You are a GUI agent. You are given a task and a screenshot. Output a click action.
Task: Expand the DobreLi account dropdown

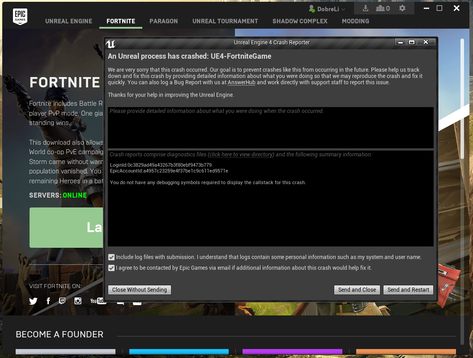click(x=343, y=9)
